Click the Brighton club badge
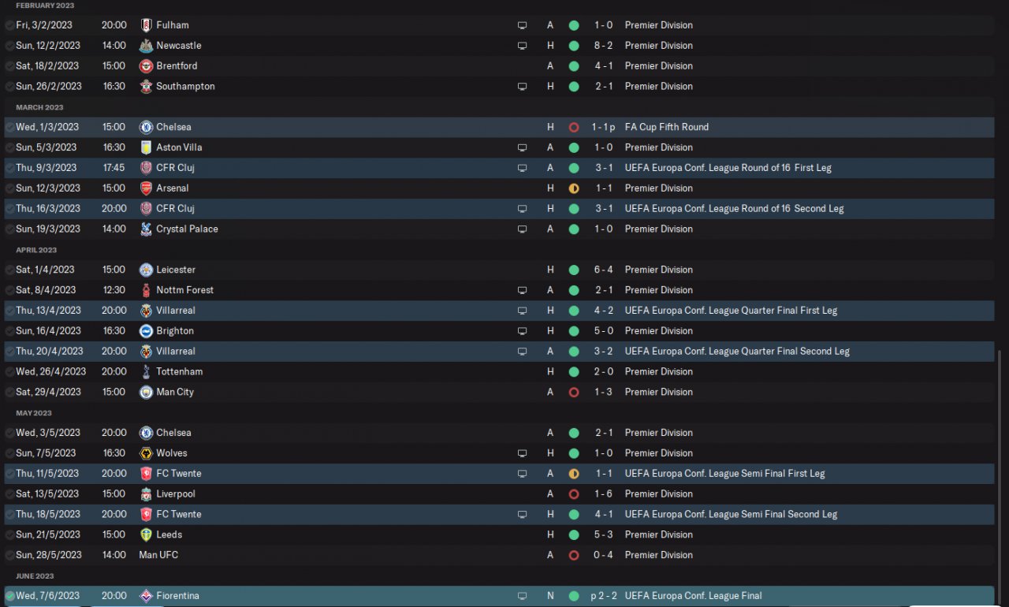 (146, 331)
